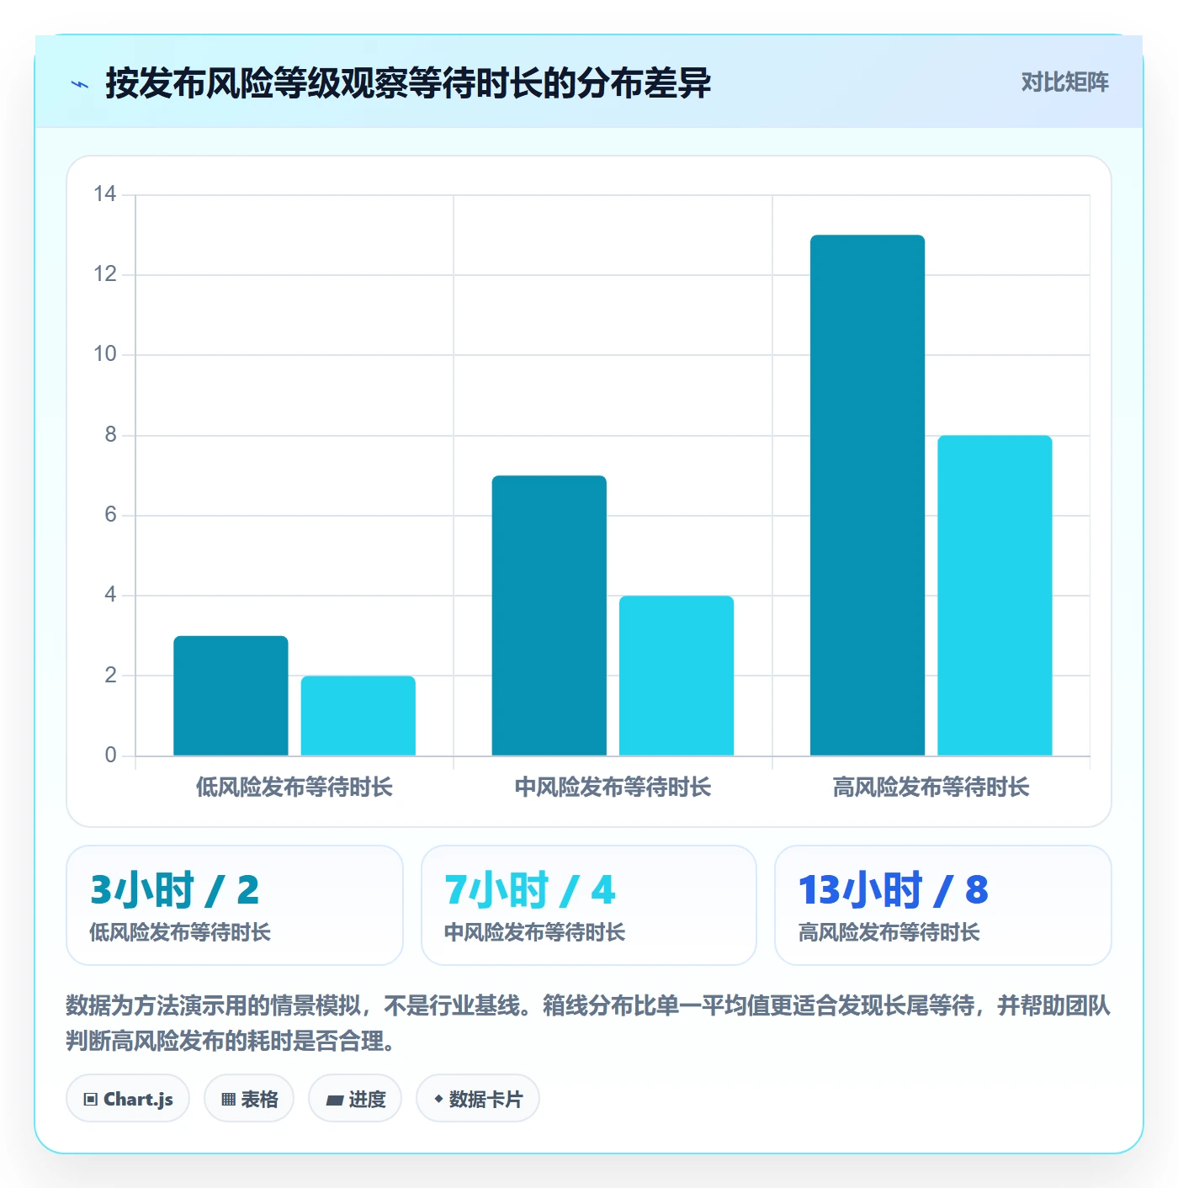Image resolution: width=1178 pixels, height=1188 pixels.
Task: Click the 对比矩阵 label in header
Action: 1064,82
